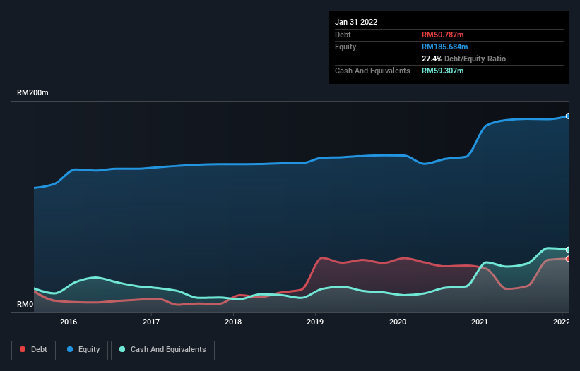Toggle the Debt legend button
The image size is (580, 371).
coord(34,350)
